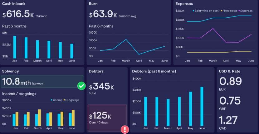Click the Current label beside cash value
The width and height of the screenshot is (259, 134).
pyautogui.click(x=41, y=16)
